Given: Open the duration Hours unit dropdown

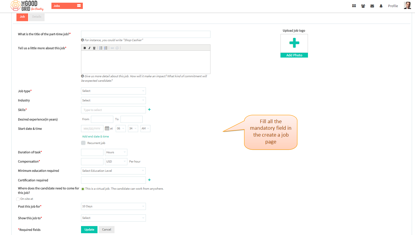Looking at the screenshot, I should (116, 152).
